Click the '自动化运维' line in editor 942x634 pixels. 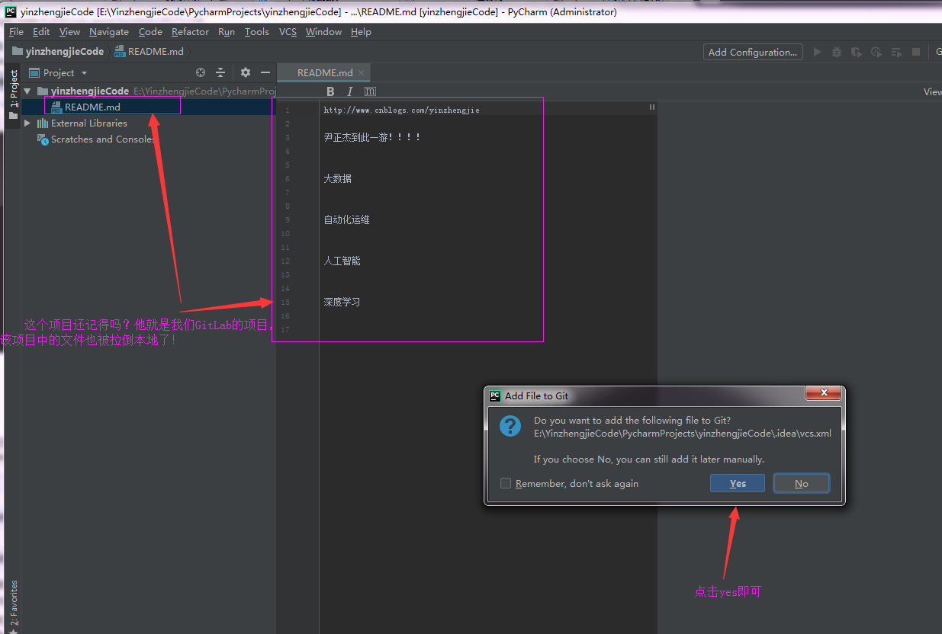click(x=347, y=219)
